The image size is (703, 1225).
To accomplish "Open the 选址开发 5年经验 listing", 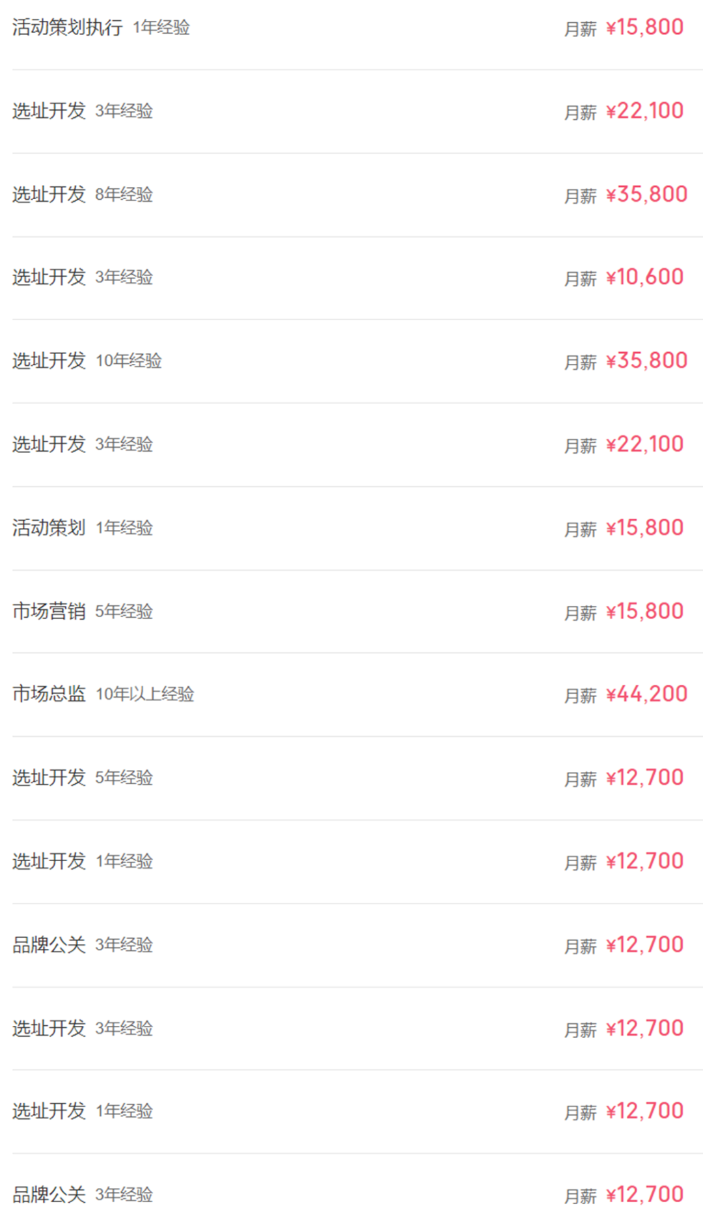I will pos(351,778).
